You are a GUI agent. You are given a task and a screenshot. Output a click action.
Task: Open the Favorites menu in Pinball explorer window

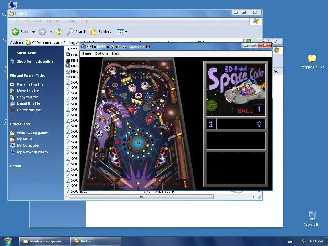pyautogui.click(x=54, y=21)
